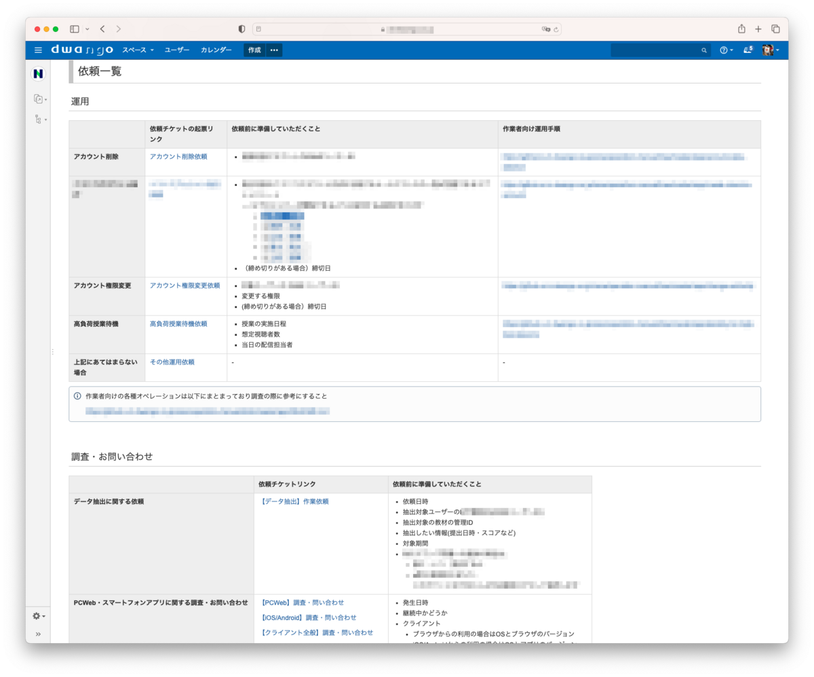Show Safari tab overview
The image size is (814, 677).
tap(775, 29)
